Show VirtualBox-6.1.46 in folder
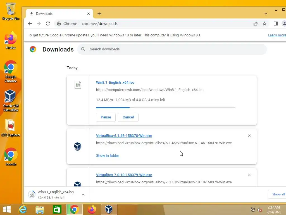 [x=108, y=155]
